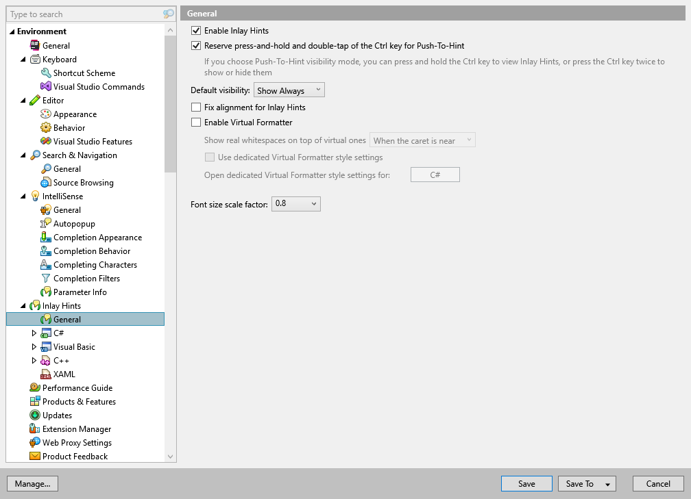Click the tree scrollbar up arrow

[x=170, y=30]
